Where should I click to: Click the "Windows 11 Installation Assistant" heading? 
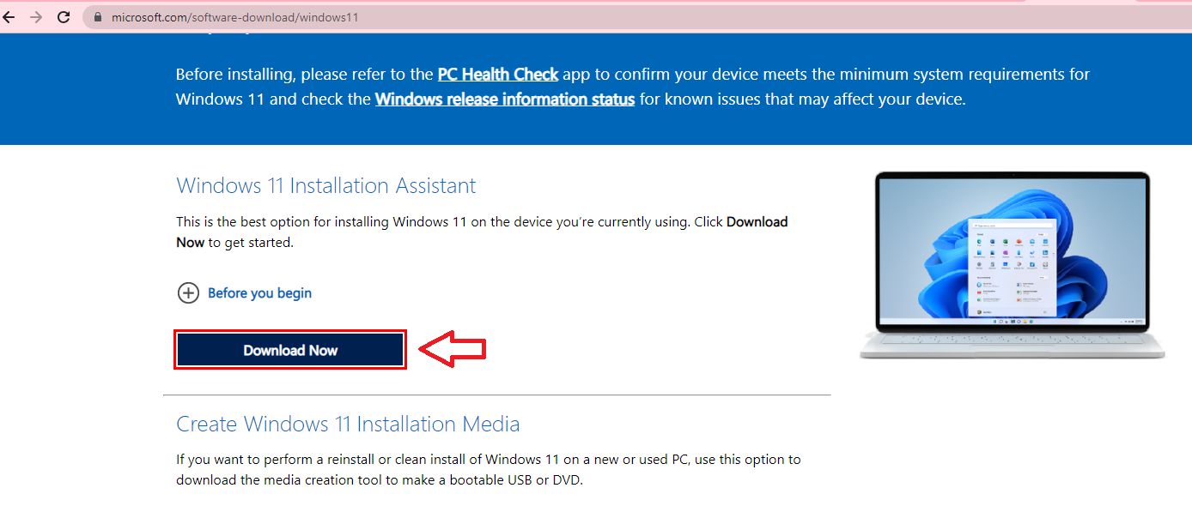(x=325, y=185)
